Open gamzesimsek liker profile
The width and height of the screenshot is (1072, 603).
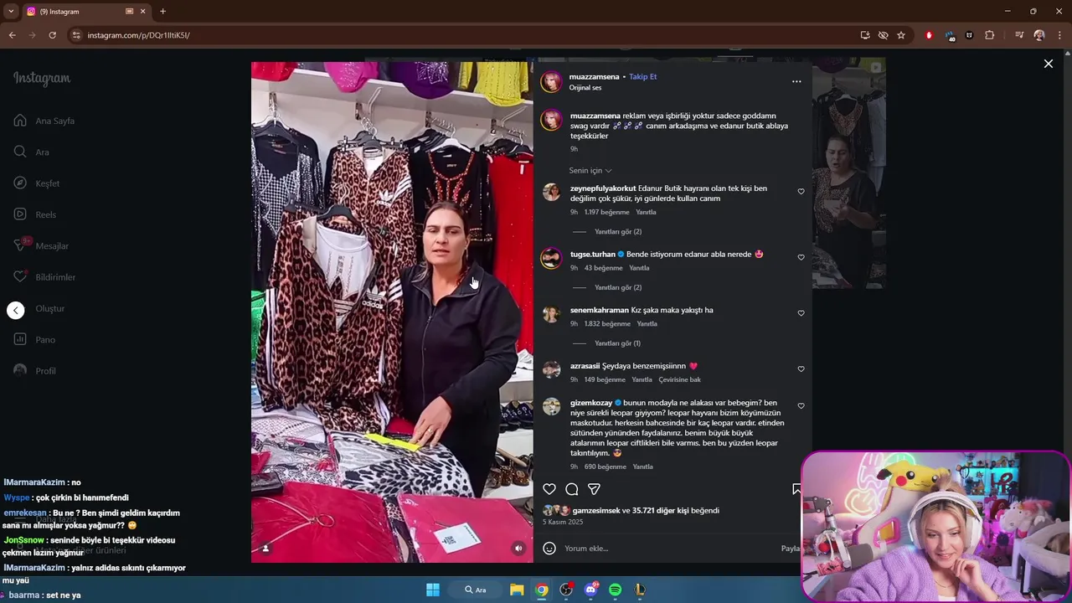tap(596, 510)
